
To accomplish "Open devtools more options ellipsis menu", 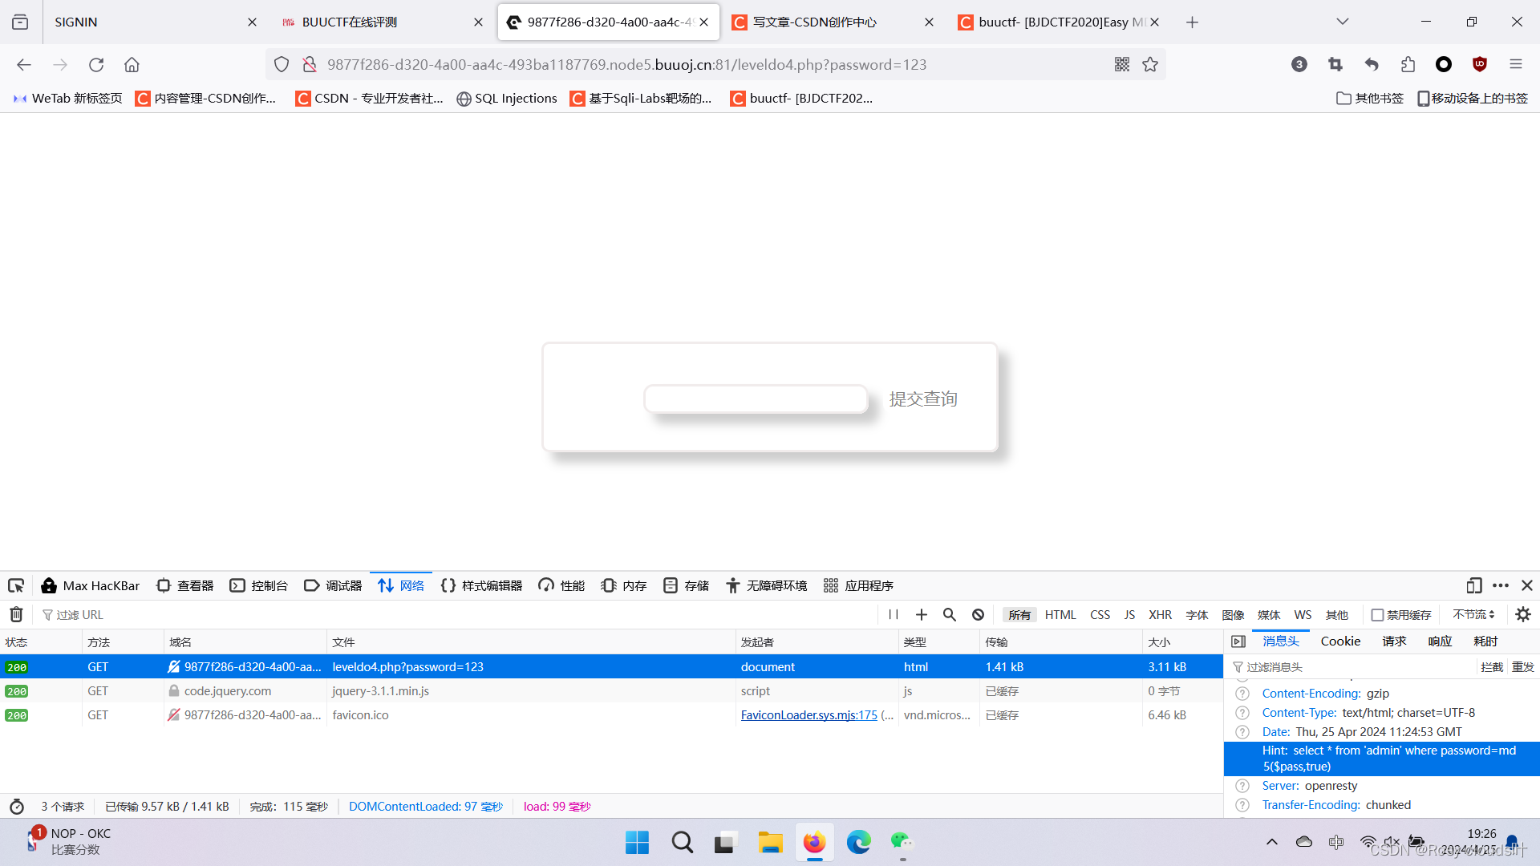I will point(1501,586).
